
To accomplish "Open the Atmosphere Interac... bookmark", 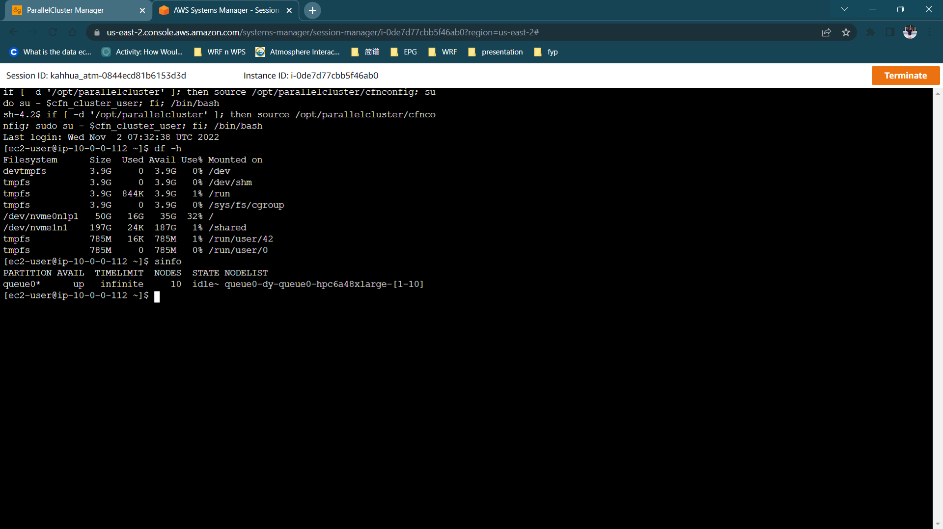I will click(x=298, y=52).
